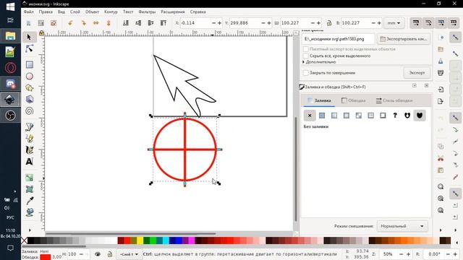
Task: Select the Ellipse circle tool
Action: pos(29,77)
